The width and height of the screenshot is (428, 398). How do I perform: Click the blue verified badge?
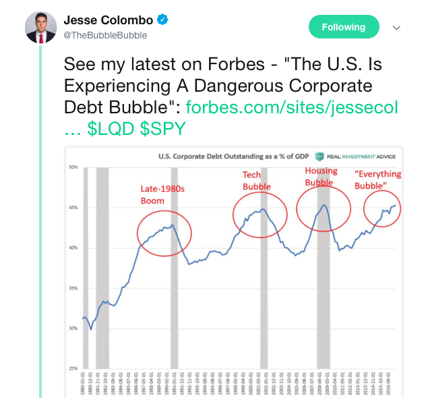coord(162,20)
